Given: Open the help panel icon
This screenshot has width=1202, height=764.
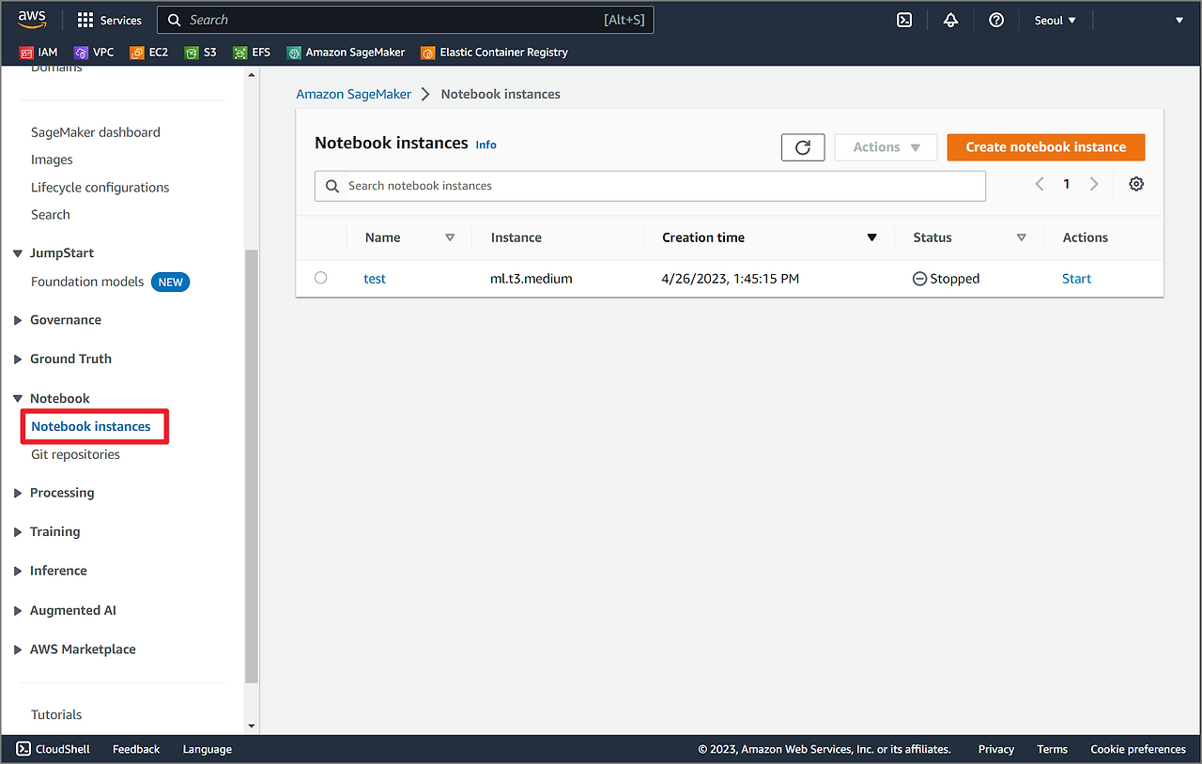Looking at the screenshot, I should (x=996, y=19).
